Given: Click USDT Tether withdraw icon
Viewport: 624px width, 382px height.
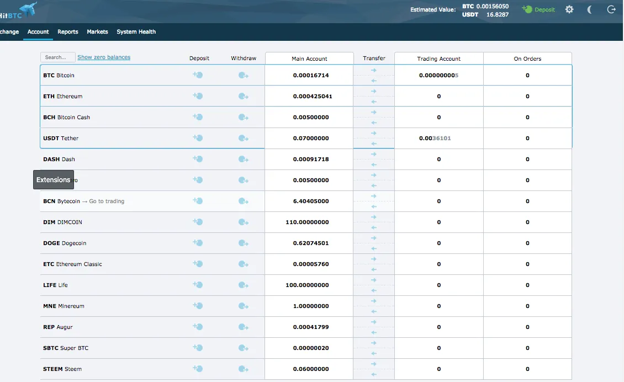Looking at the screenshot, I should [x=243, y=138].
